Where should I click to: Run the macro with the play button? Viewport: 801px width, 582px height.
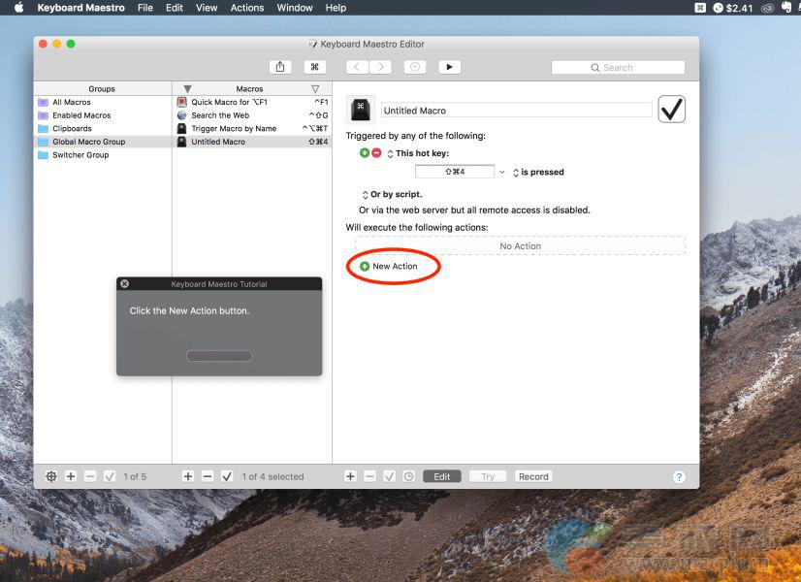450,67
